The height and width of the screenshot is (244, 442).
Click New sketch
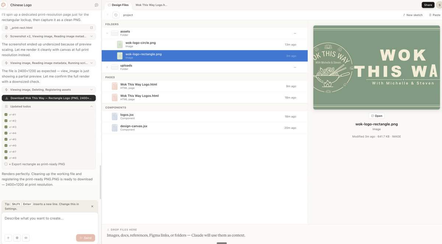pyautogui.click(x=413, y=15)
